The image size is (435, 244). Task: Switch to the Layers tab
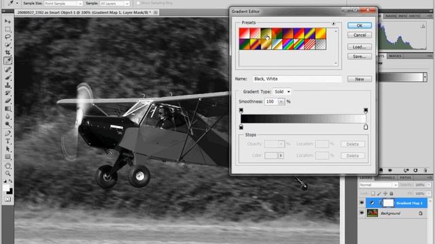coord(366,178)
